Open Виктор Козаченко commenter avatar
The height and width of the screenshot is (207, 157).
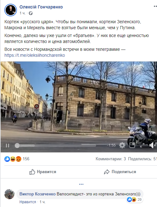(9, 194)
